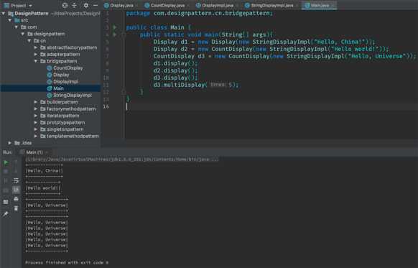Image resolution: width=418 pixels, height=268 pixels.
Task: Expand the factorymethodpattern package
Action: coord(36,108)
